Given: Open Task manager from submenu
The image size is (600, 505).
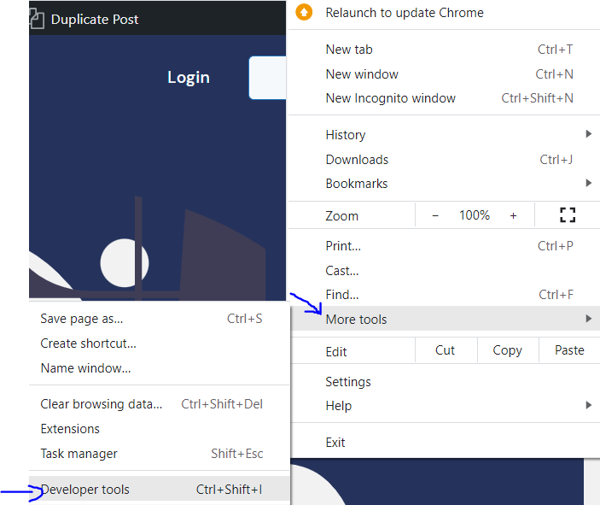Looking at the screenshot, I should (160, 454).
